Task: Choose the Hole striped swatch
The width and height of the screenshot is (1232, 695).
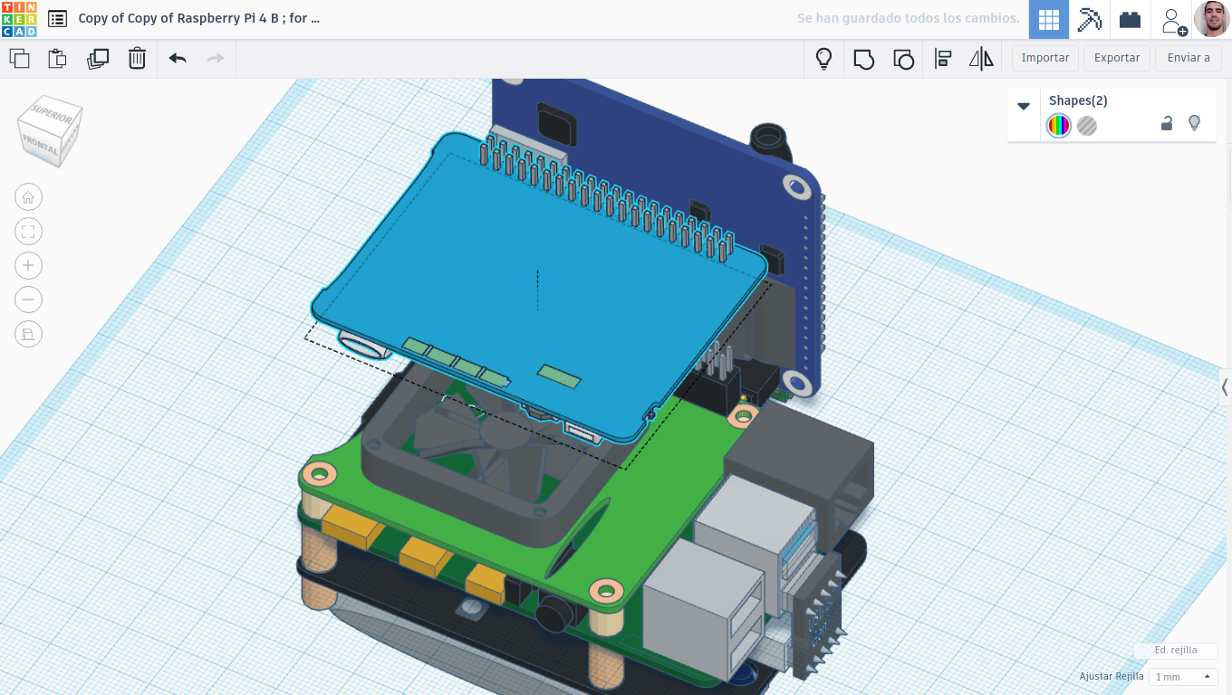Action: click(x=1087, y=126)
